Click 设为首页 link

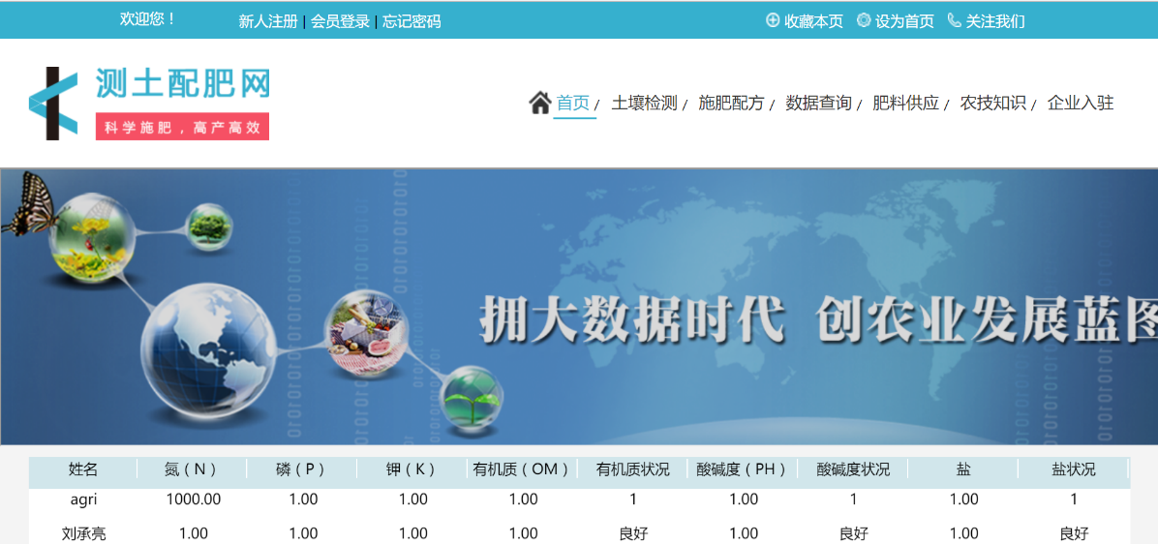click(904, 20)
